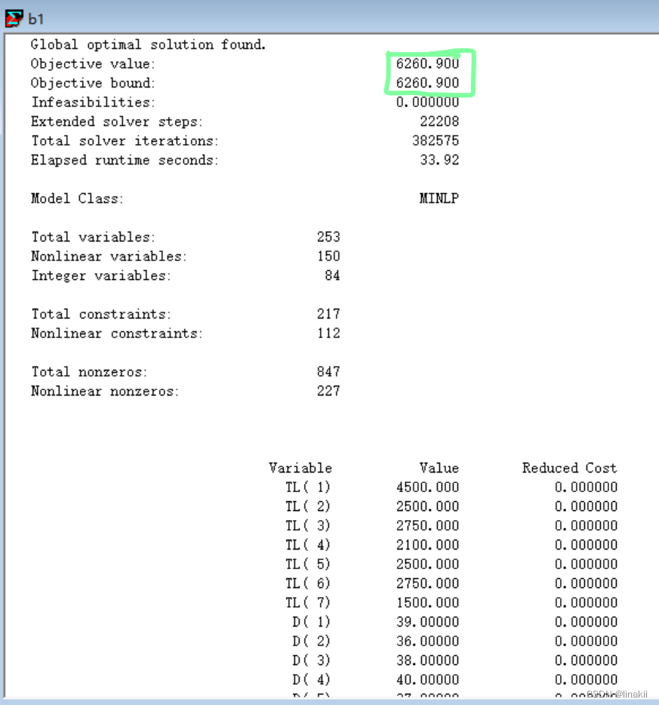
Task: Click the Reduced Cost column header
Action: [x=569, y=468]
